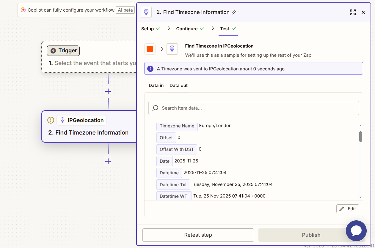Click the orange trigger app icon
This screenshot has width=375, height=248.
[x=150, y=49]
